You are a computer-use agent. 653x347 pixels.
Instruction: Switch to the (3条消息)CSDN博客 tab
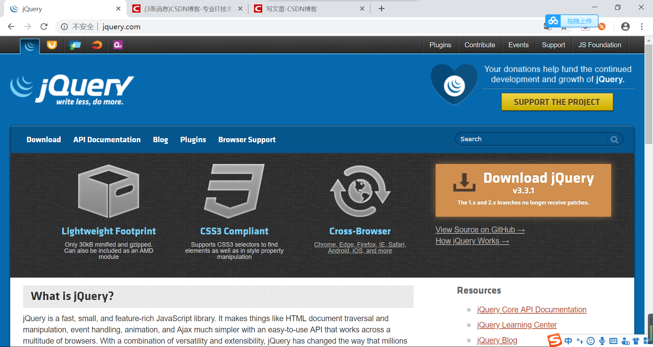(x=188, y=9)
